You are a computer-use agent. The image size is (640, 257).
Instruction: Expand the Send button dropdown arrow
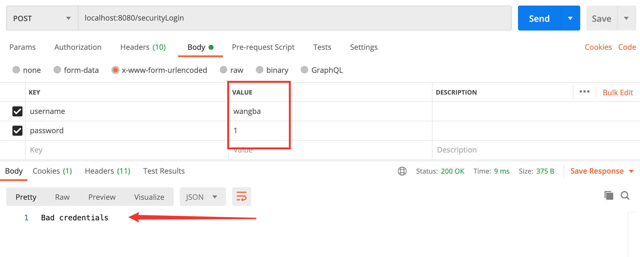coord(570,18)
